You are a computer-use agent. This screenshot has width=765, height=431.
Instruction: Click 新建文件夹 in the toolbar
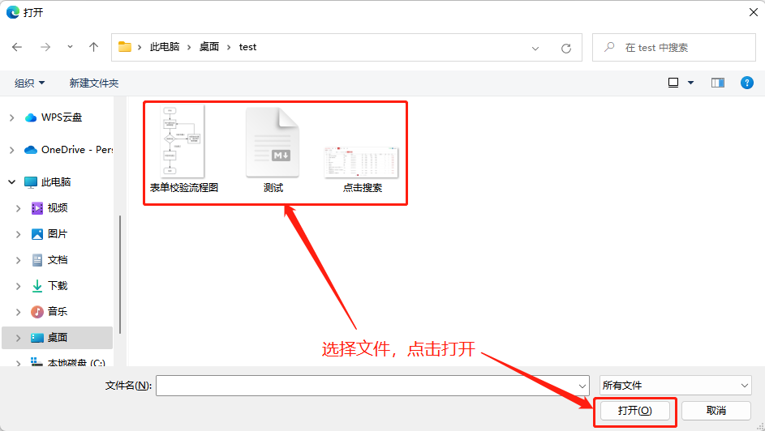tap(93, 83)
